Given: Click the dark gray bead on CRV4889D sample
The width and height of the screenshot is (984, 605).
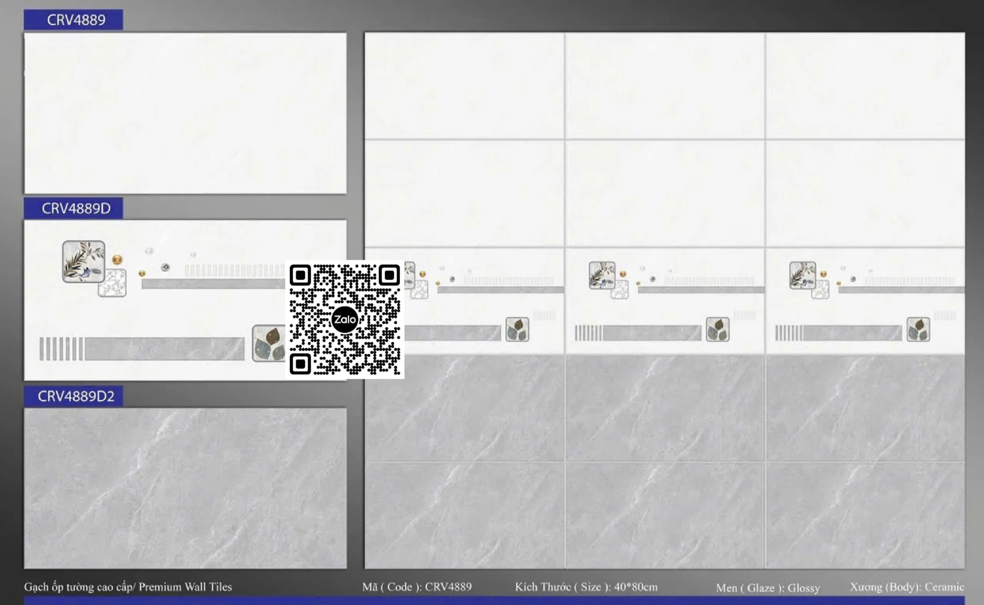Looking at the screenshot, I should tap(165, 267).
